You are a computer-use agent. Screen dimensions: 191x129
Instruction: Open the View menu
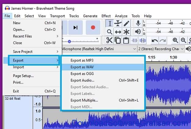[x=42, y=16]
